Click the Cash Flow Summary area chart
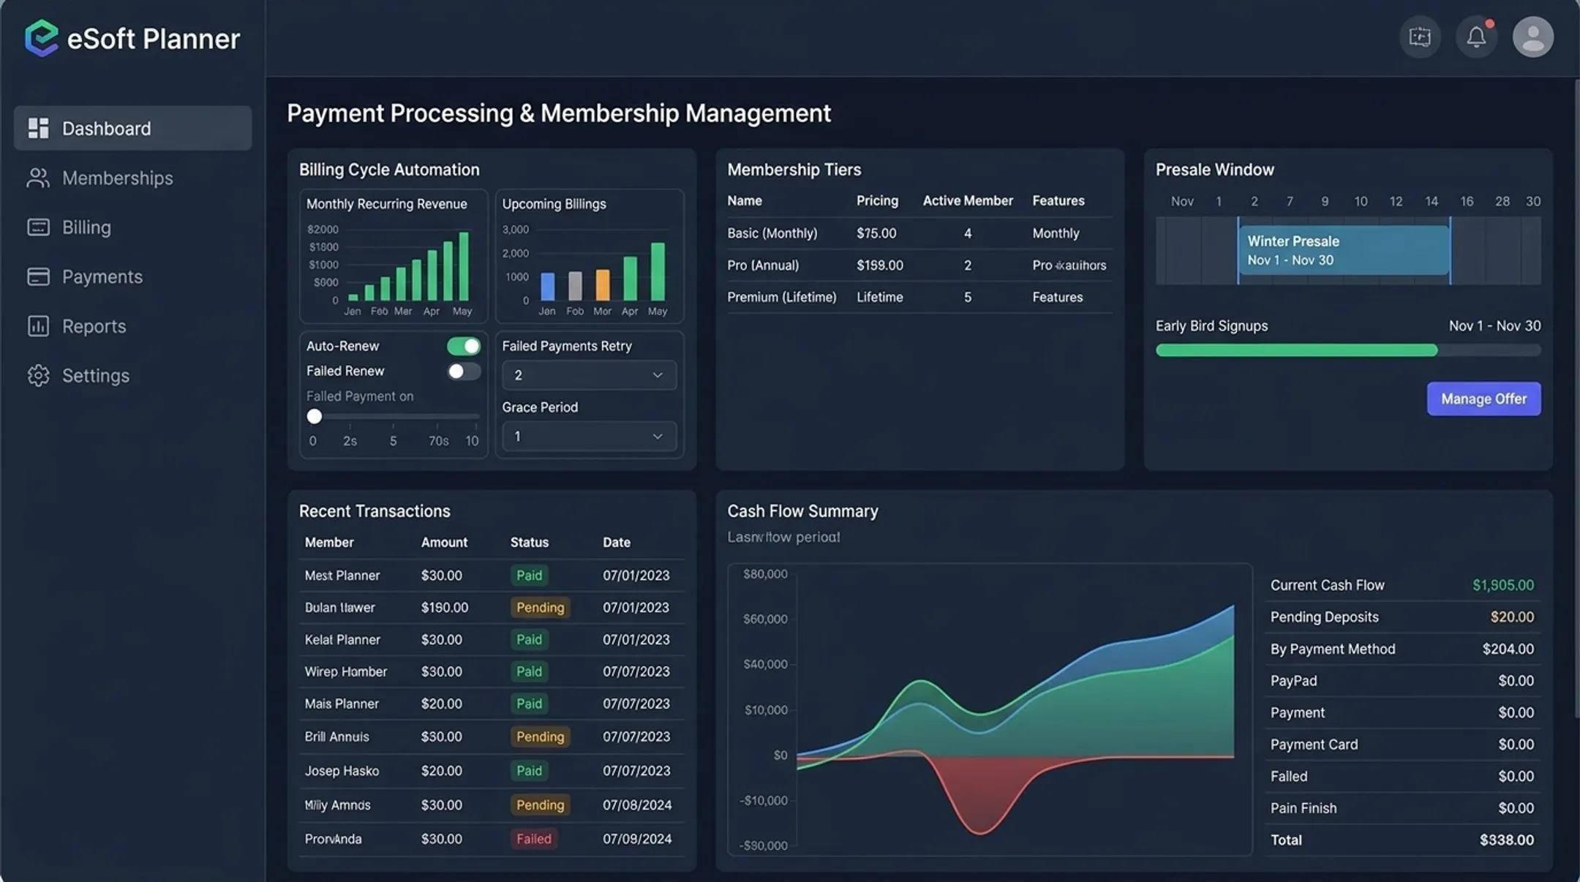This screenshot has height=882, width=1580. (x=990, y=709)
